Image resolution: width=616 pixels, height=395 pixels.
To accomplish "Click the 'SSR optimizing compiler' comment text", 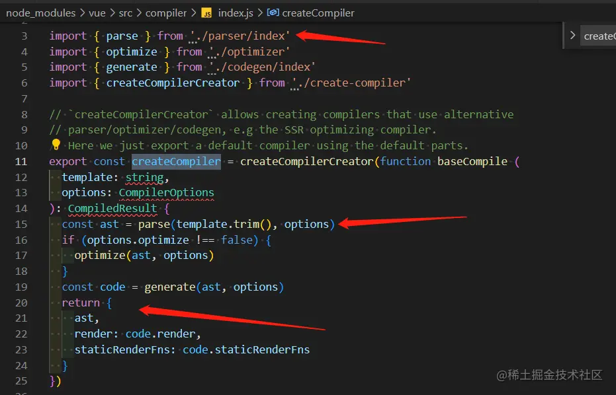I will pyautogui.click(x=357, y=130).
